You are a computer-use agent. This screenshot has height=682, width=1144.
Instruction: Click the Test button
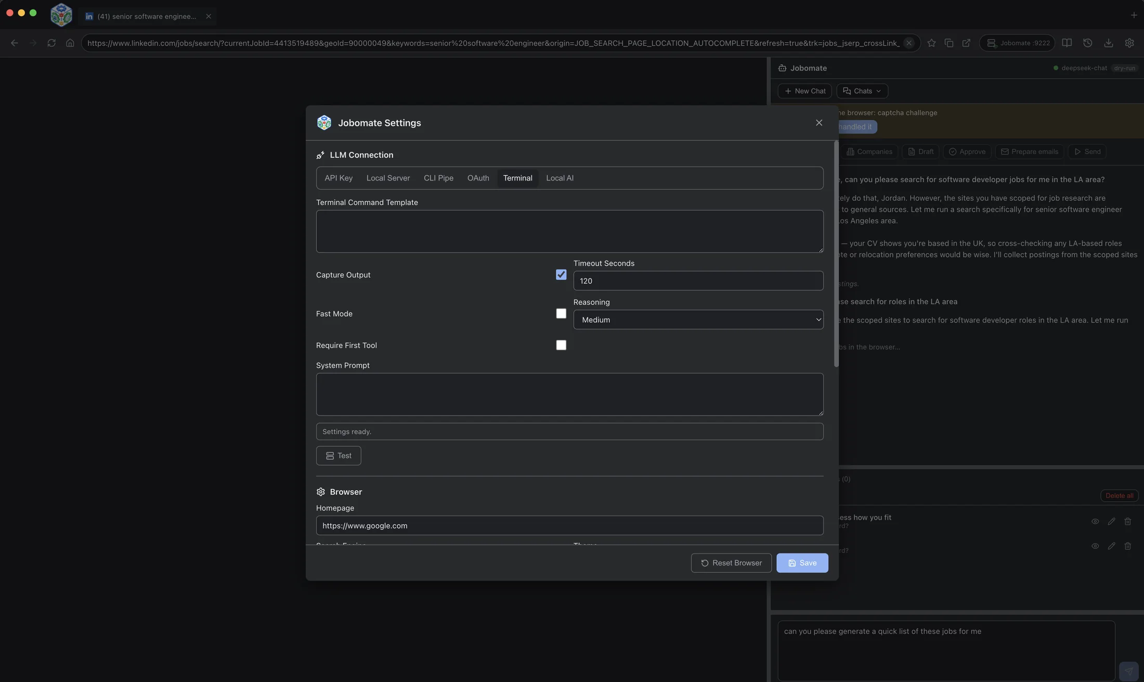tap(339, 456)
